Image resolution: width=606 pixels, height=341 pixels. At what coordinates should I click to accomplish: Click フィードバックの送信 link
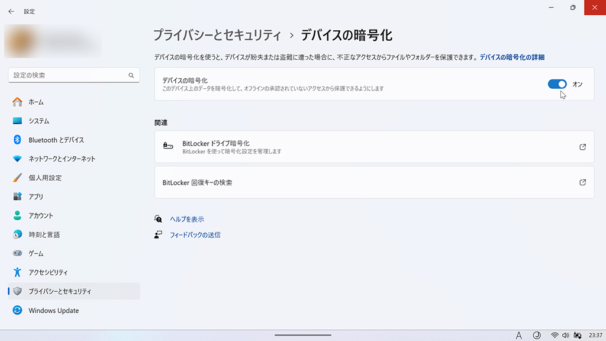pyautogui.click(x=195, y=234)
